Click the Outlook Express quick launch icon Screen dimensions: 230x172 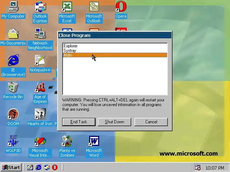point(47,167)
